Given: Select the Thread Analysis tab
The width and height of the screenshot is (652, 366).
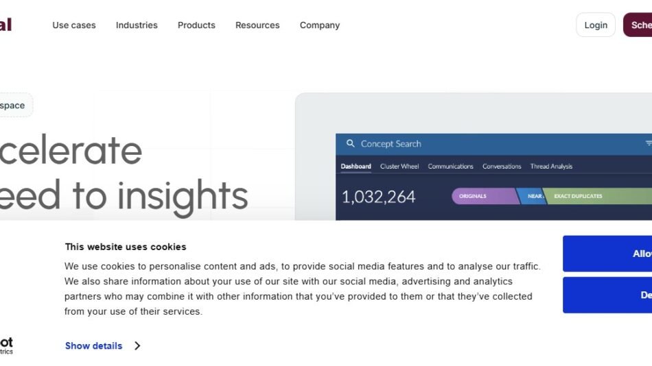Looking at the screenshot, I should tap(551, 167).
